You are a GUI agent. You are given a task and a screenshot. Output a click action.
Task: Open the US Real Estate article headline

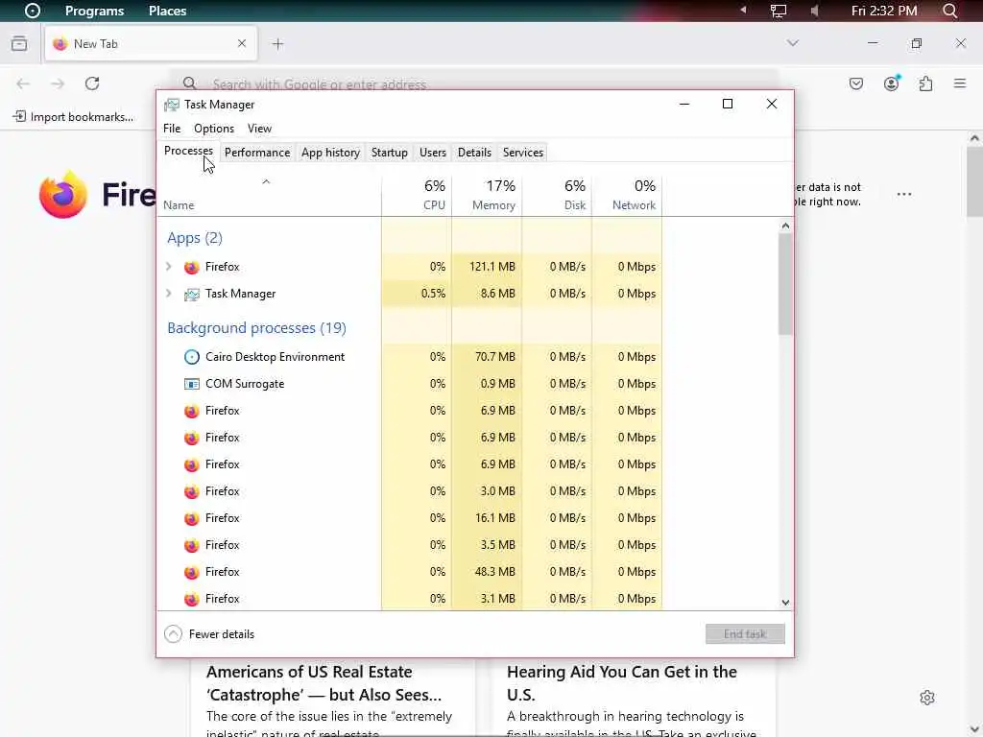pyautogui.click(x=324, y=683)
